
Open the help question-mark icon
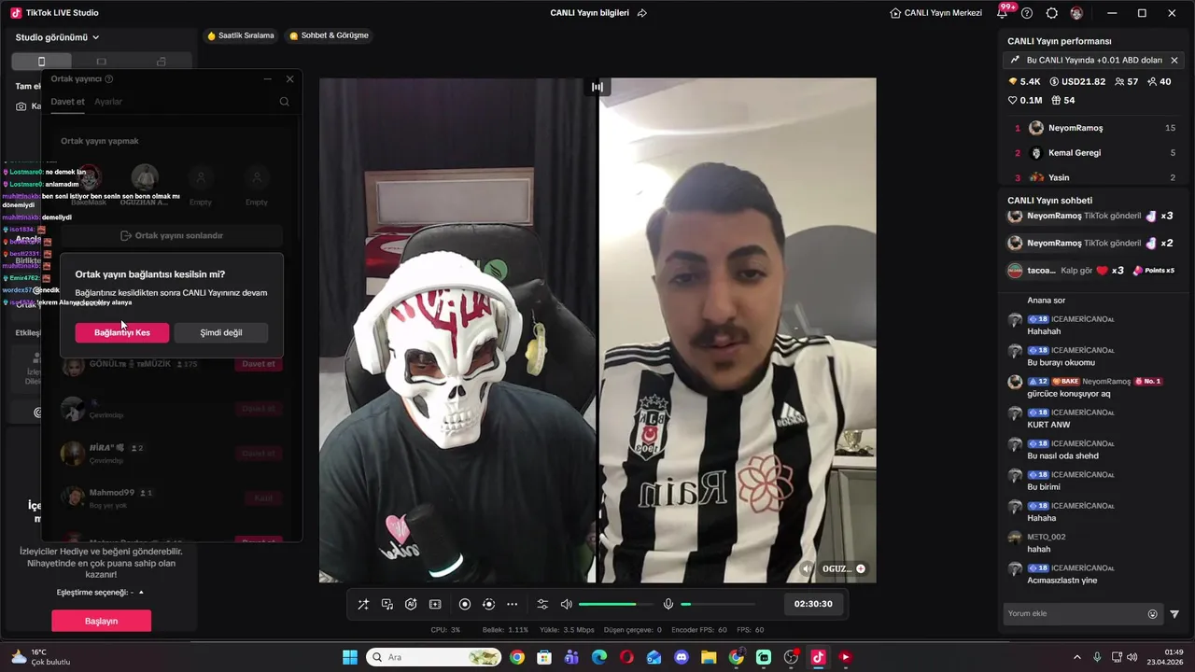click(x=1027, y=13)
